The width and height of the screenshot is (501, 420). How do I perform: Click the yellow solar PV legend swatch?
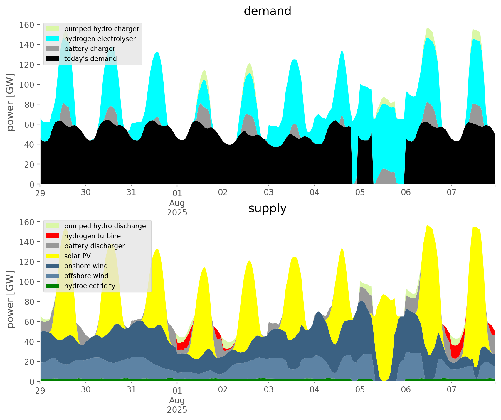click(x=53, y=256)
